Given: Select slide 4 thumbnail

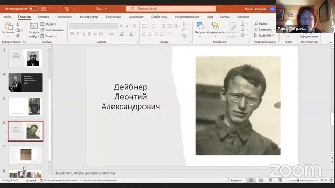Looking at the screenshot, I should 26,83.
